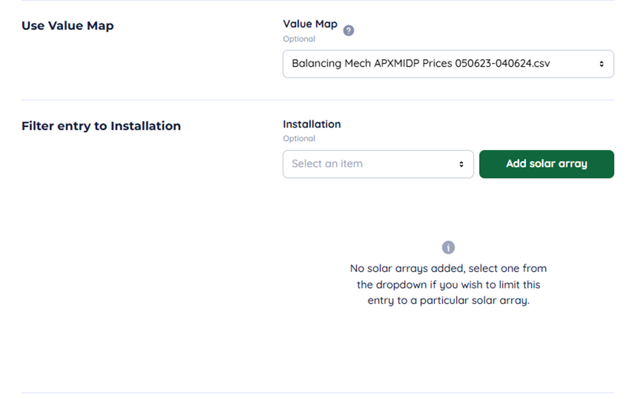Click the 'Select an item' placeholder text
Viewport: 638px width, 399px height.
pos(327,164)
